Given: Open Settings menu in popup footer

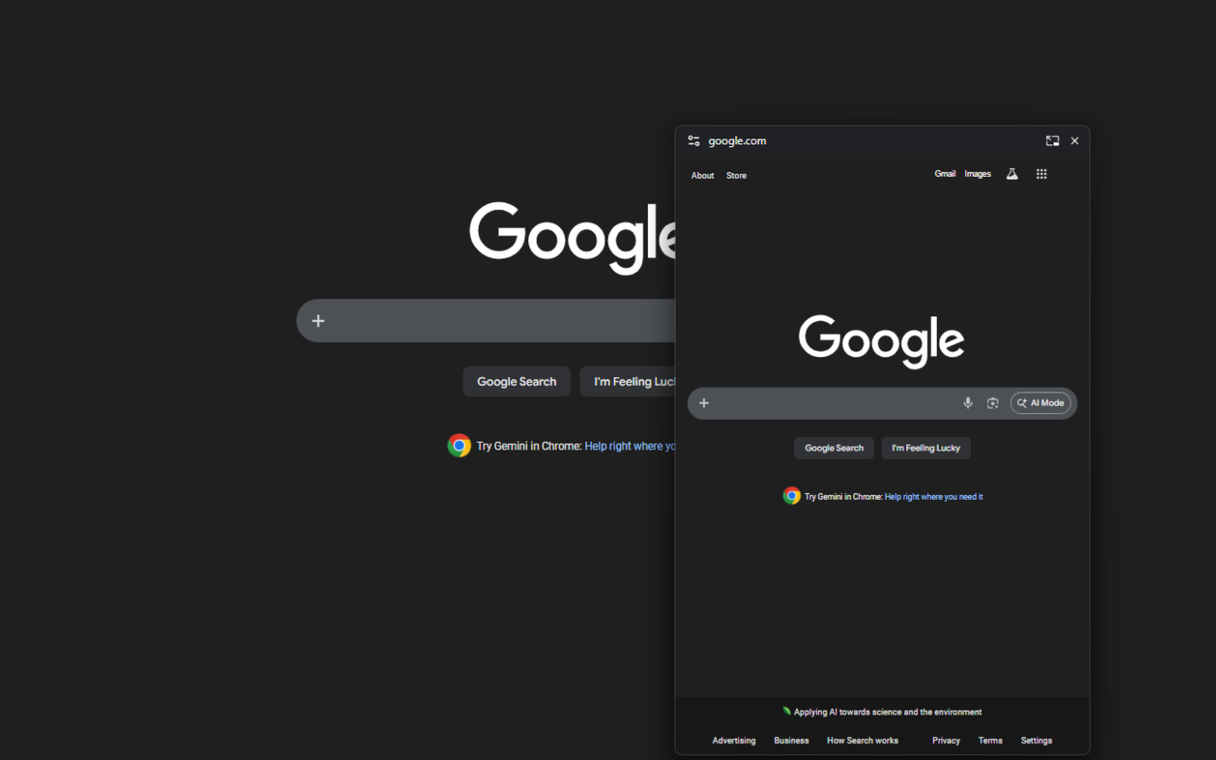Looking at the screenshot, I should point(1036,741).
